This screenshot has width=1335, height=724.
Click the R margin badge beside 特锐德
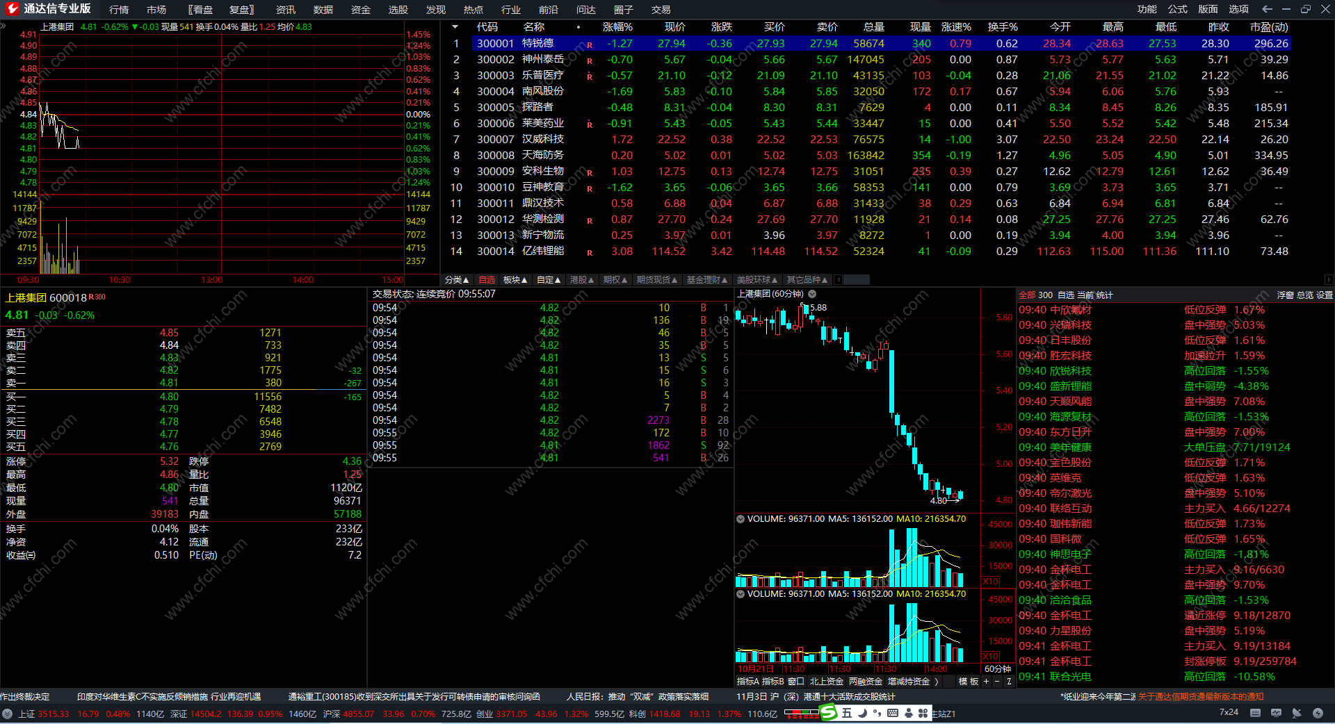tap(590, 45)
